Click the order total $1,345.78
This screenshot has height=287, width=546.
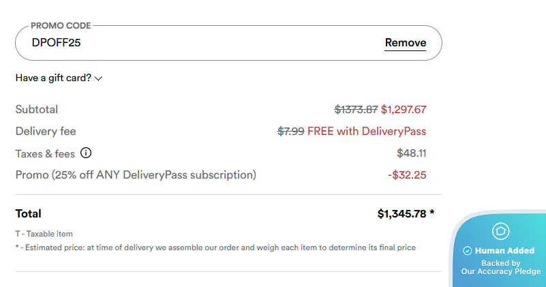tap(402, 213)
